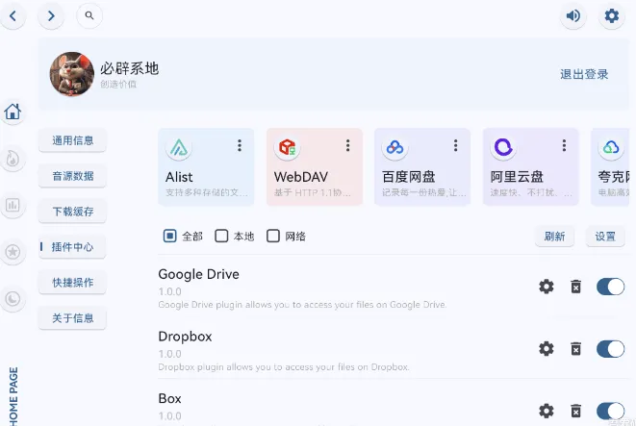Click the Alist logo icon
Viewport: 636px width, 426px height.
(x=179, y=147)
